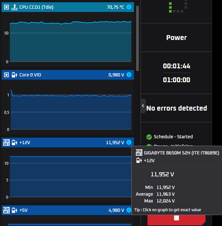Click the 11,952 V value in +12V header
This screenshot has width=222, height=226.
point(115,142)
